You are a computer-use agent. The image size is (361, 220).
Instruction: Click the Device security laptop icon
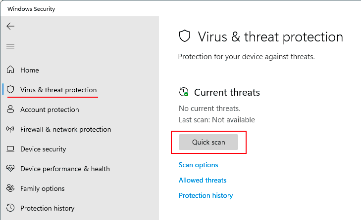click(10, 149)
